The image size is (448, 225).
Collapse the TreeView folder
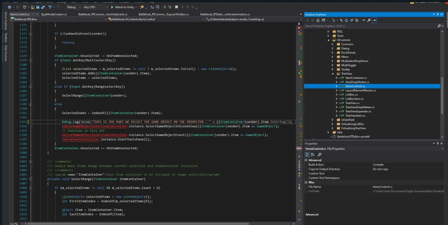pyautogui.click(x=333, y=74)
